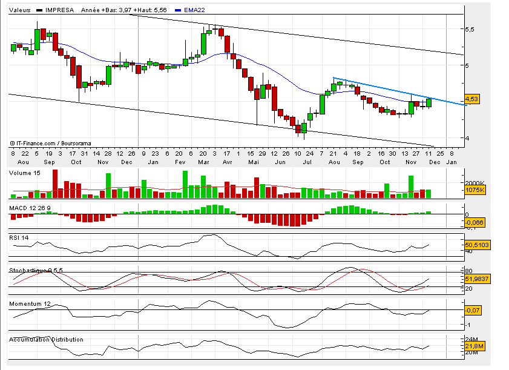The height and width of the screenshot is (370, 509).
Task: Click the Année +Bas: 3,97 +Haut: 5,56 text
Action: coord(123,10)
